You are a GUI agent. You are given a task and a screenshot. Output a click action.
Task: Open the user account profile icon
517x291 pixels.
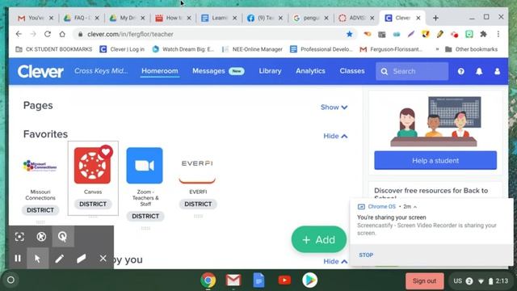point(498,71)
